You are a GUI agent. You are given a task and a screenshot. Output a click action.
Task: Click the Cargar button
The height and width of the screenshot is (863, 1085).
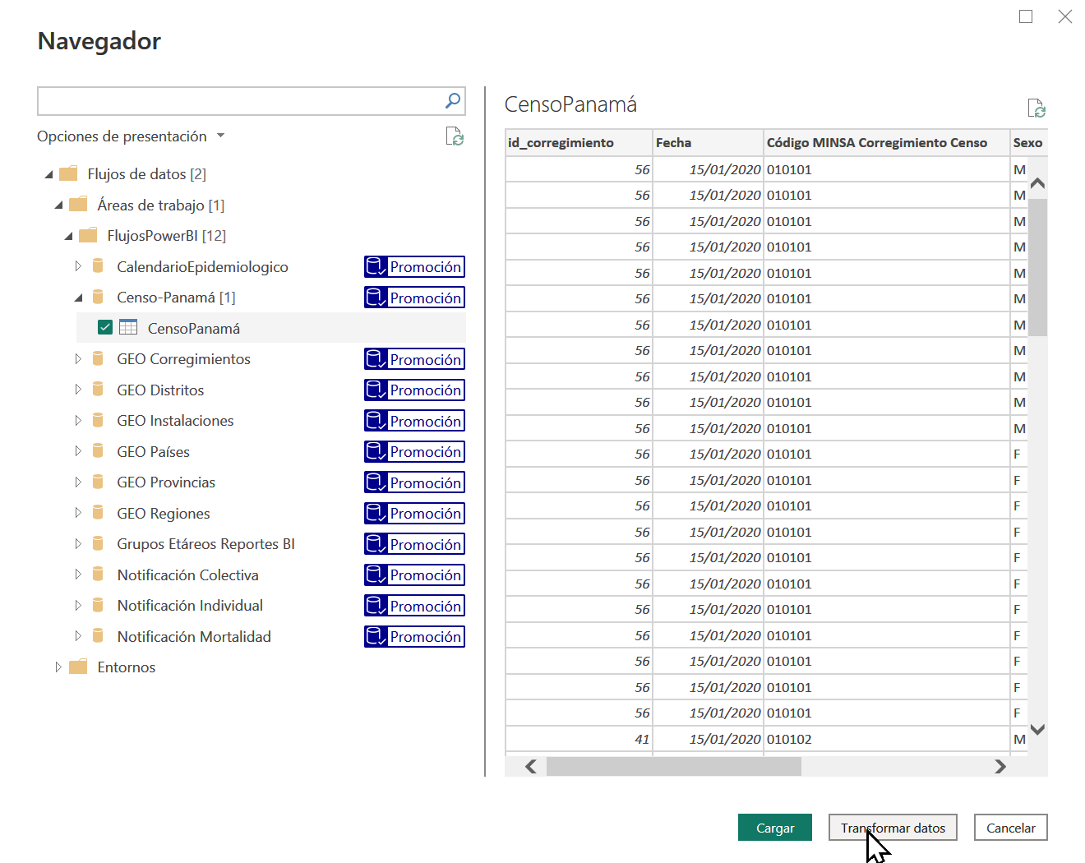point(775,828)
